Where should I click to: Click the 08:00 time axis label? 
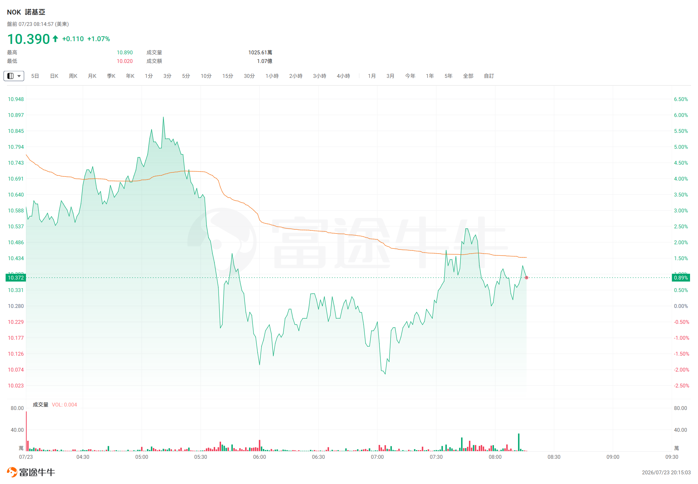[x=495, y=457]
